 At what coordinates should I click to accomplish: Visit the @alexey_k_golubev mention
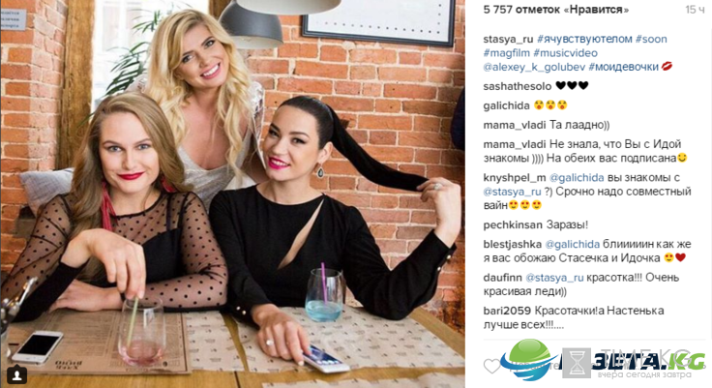point(534,67)
